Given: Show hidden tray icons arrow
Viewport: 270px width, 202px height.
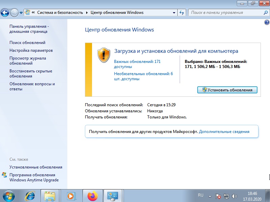Looking at the screenshot, I should (210, 196).
